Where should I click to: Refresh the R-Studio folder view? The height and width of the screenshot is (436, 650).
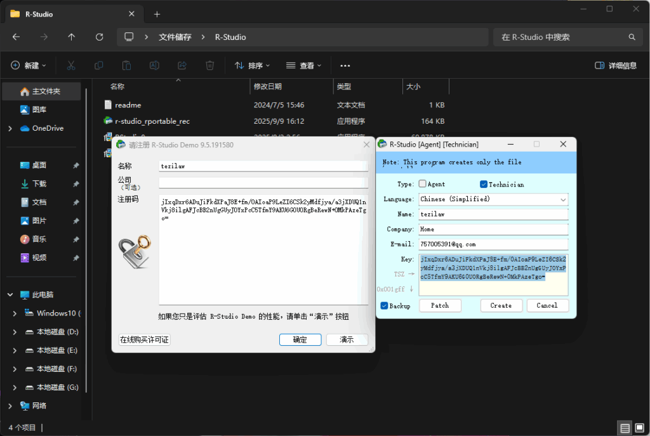[100, 37]
